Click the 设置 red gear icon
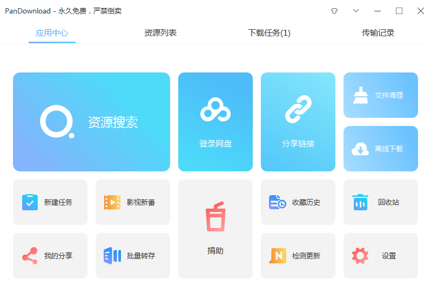Image resolution: width=431 pixels, height=306 pixels. click(x=360, y=256)
